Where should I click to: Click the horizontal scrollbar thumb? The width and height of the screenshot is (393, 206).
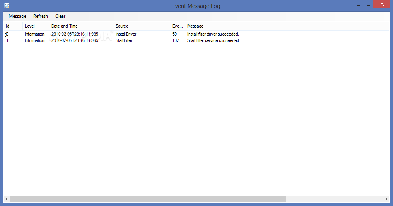148,199
